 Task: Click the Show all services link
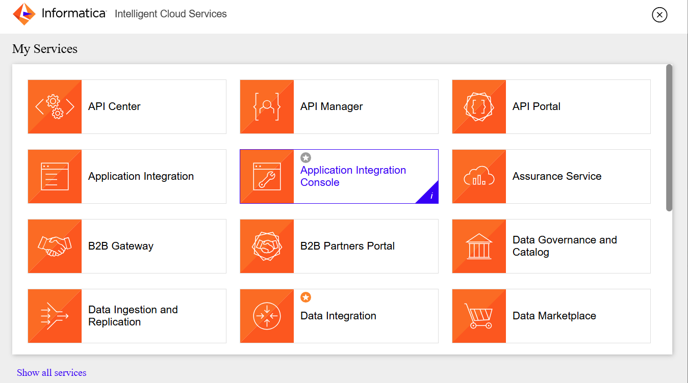click(52, 373)
